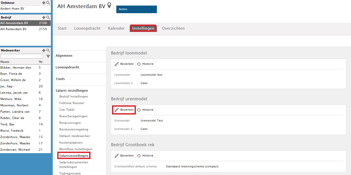Open Tijdregistratie settings
Viewport: 351px width, 175px height.
click(x=70, y=173)
